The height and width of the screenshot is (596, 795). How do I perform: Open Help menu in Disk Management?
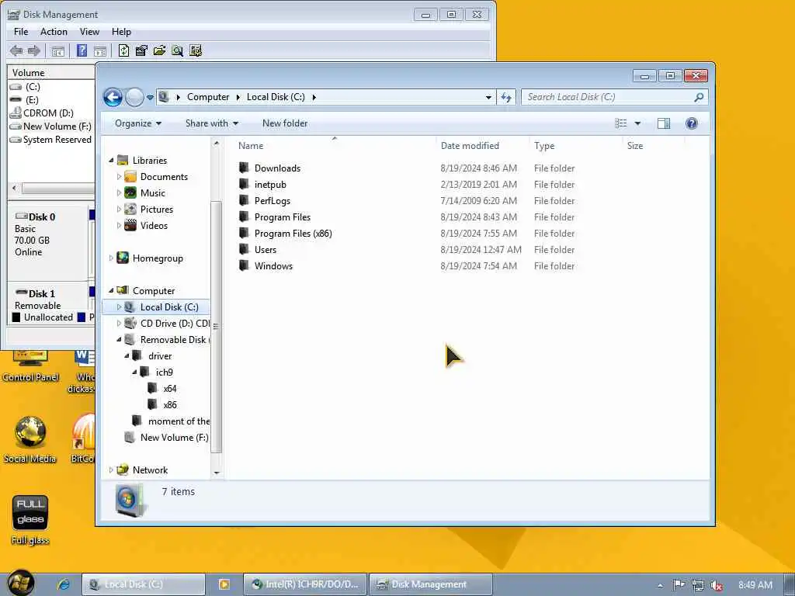point(121,31)
